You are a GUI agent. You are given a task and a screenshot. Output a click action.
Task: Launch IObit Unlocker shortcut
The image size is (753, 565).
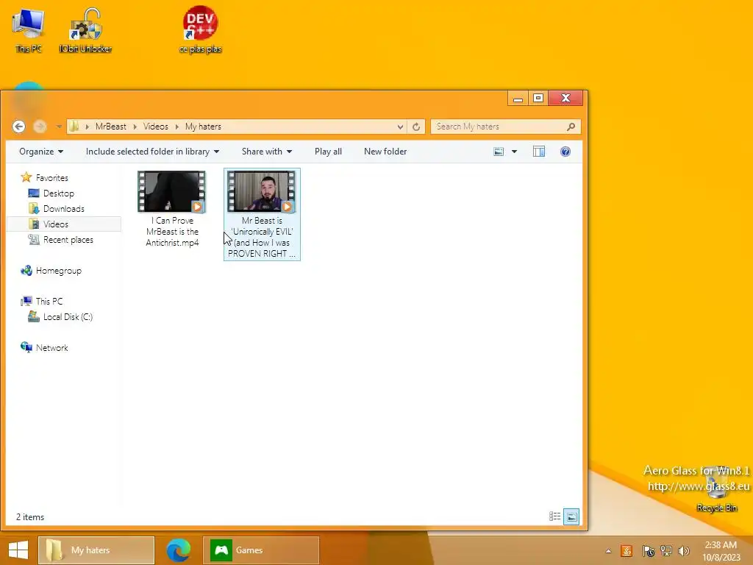[x=85, y=29]
